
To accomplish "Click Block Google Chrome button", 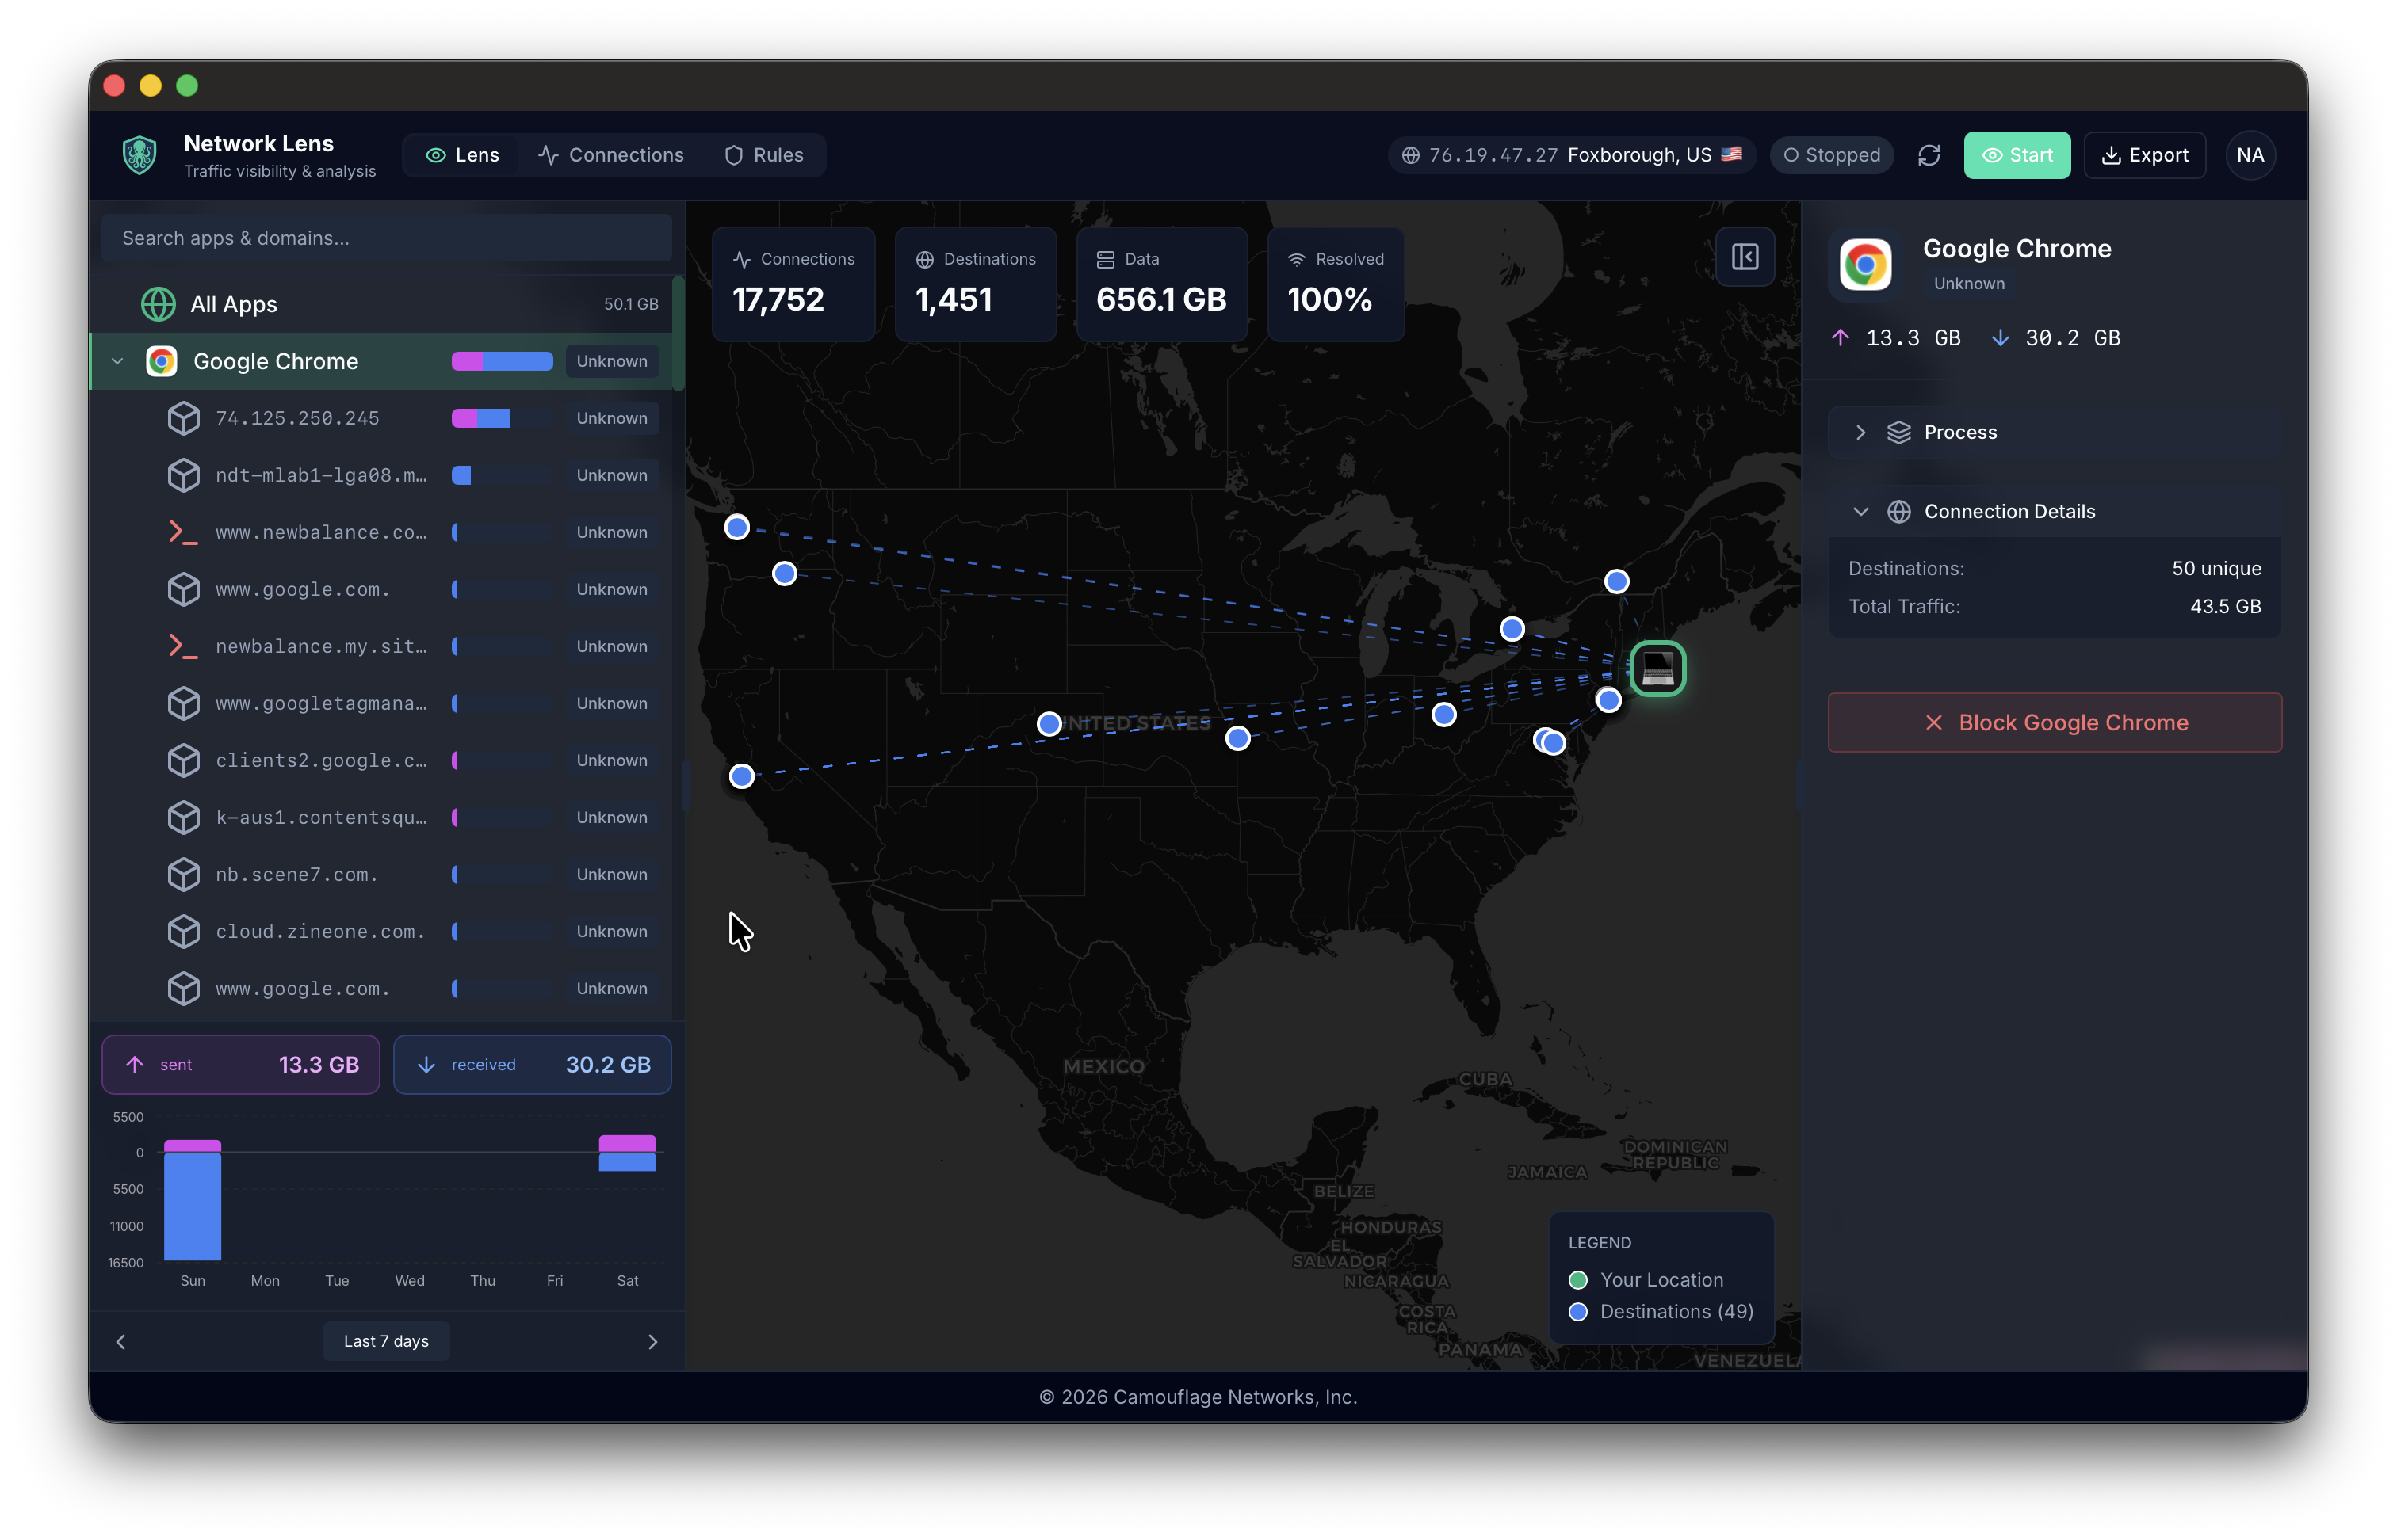I will point(2054,722).
